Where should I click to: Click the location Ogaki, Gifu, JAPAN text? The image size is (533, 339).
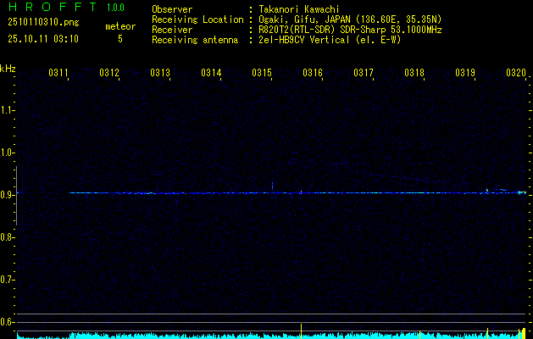tap(350, 19)
